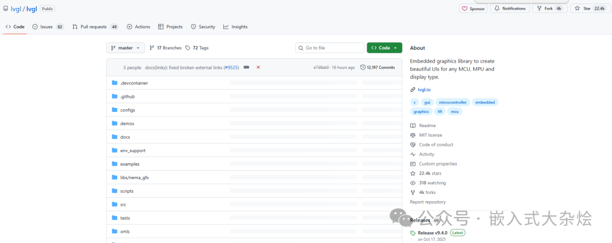
Task: Click the src folder icon
Action: [114, 204]
